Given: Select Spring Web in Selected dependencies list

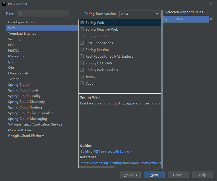Looking at the screenshot, I should coord(186,19).
